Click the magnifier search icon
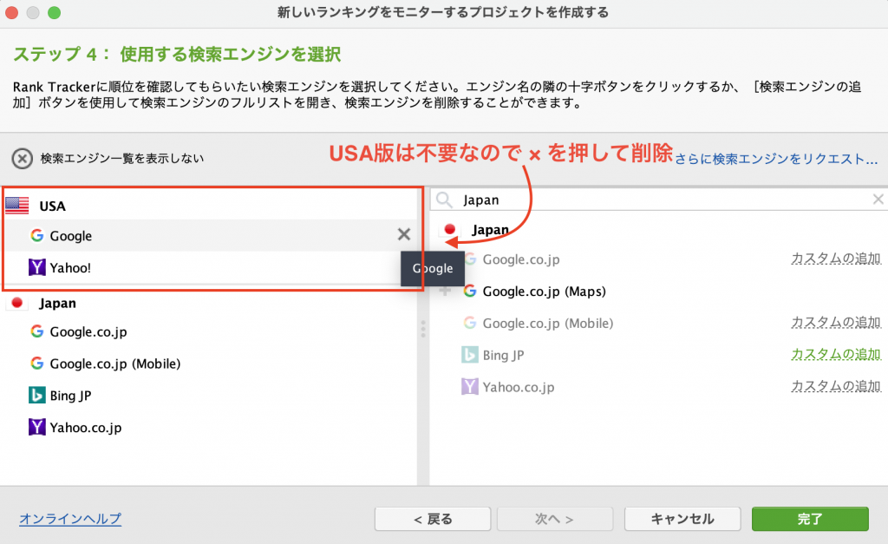 pyautogui.click(x=444, y=200)
